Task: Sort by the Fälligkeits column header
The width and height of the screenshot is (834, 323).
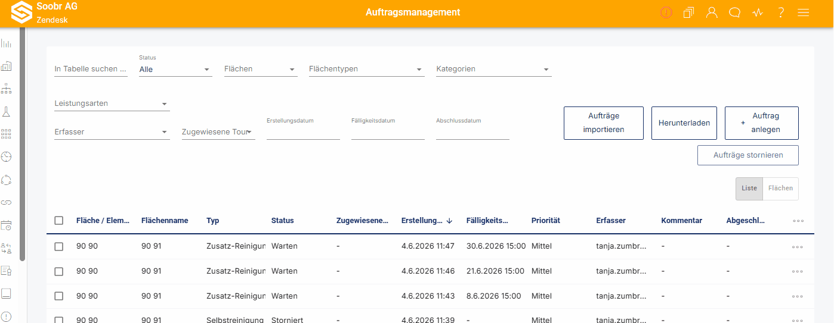Action: tap(487, 221)
